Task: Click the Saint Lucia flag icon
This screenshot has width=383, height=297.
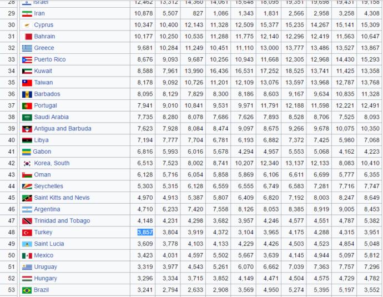Action: pyautogui.click(x=27, y=244)
